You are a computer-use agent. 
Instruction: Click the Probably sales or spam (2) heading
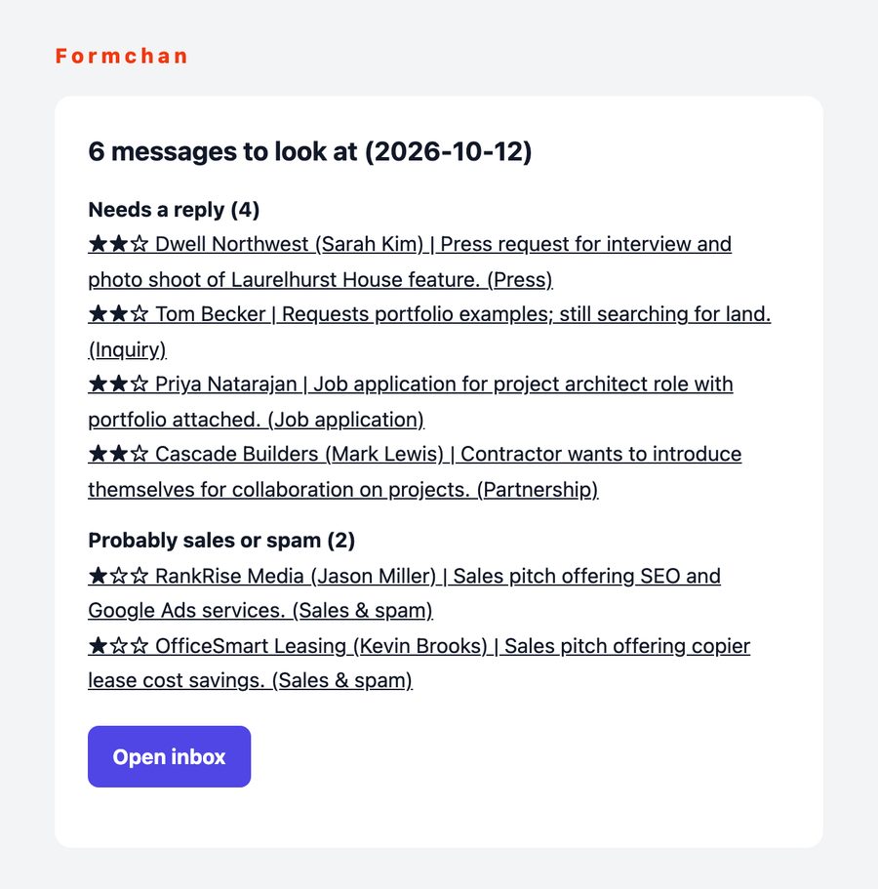click(x=221, y=541)
